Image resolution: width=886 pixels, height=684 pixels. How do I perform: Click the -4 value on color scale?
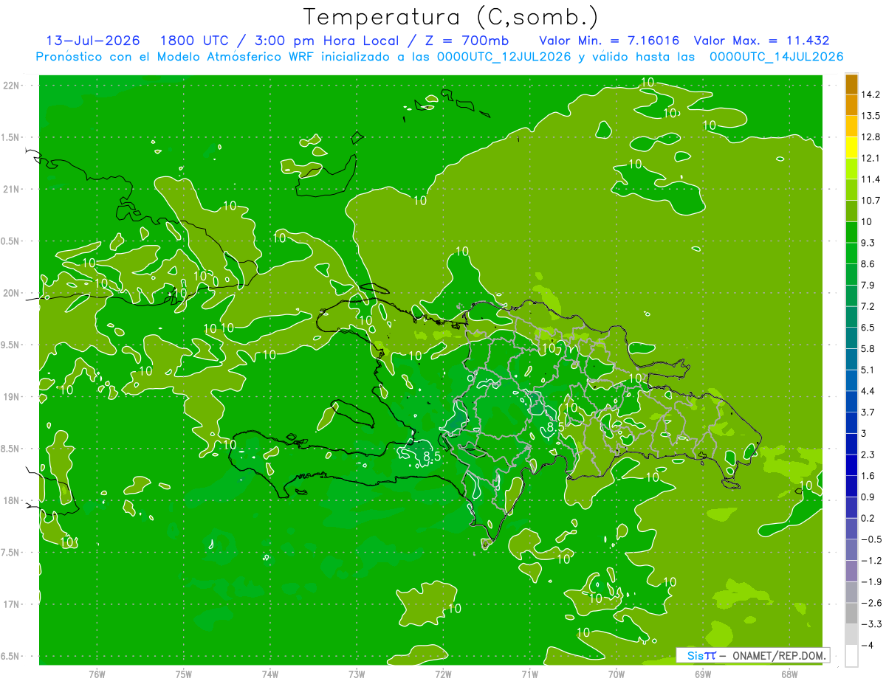coord(868,646)
